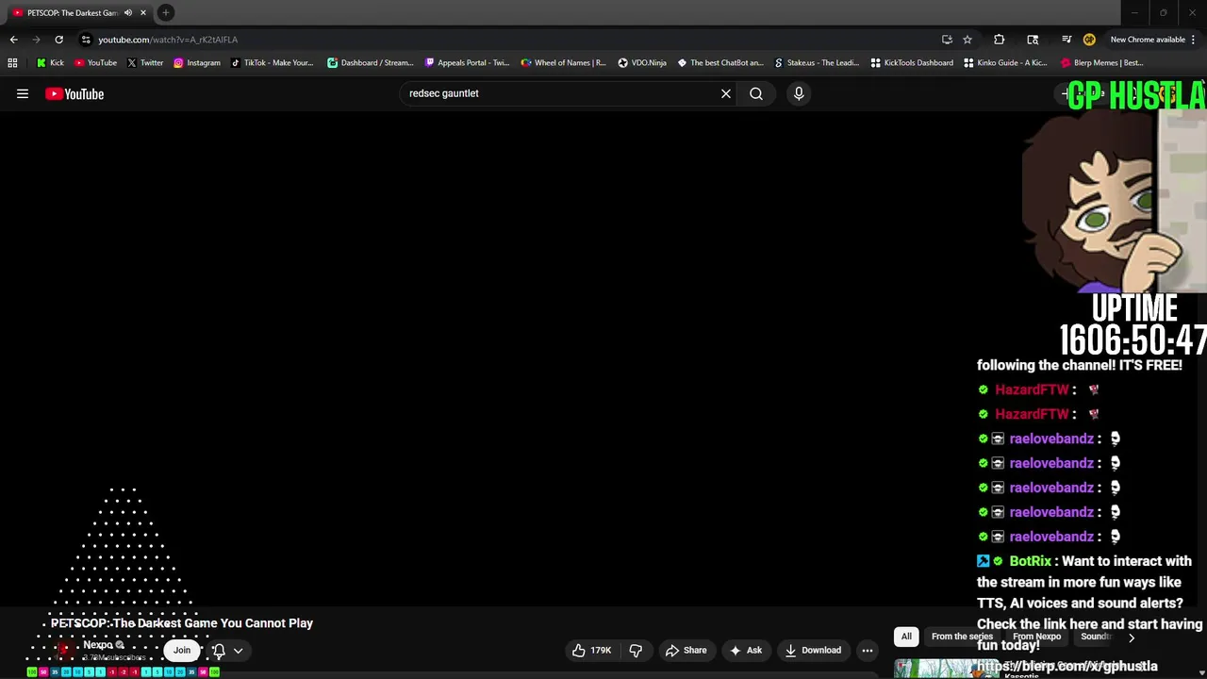Screen dimensions: 1207x679
Task: Select From the series chip
Action: click(962, 637)
